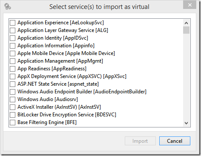Viewport: 201px width, 156px height.
Task: Close the dialog with the X button
Action: pyautogui.click(x=190, y=5)
